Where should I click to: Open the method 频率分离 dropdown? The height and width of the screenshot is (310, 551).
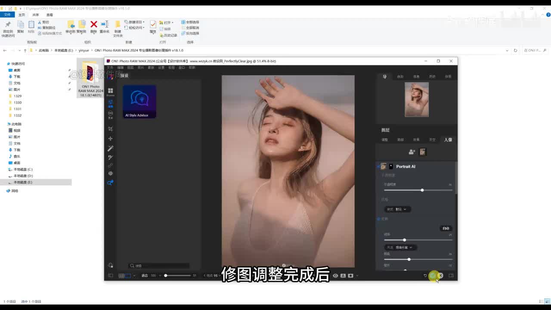point(399,248)
